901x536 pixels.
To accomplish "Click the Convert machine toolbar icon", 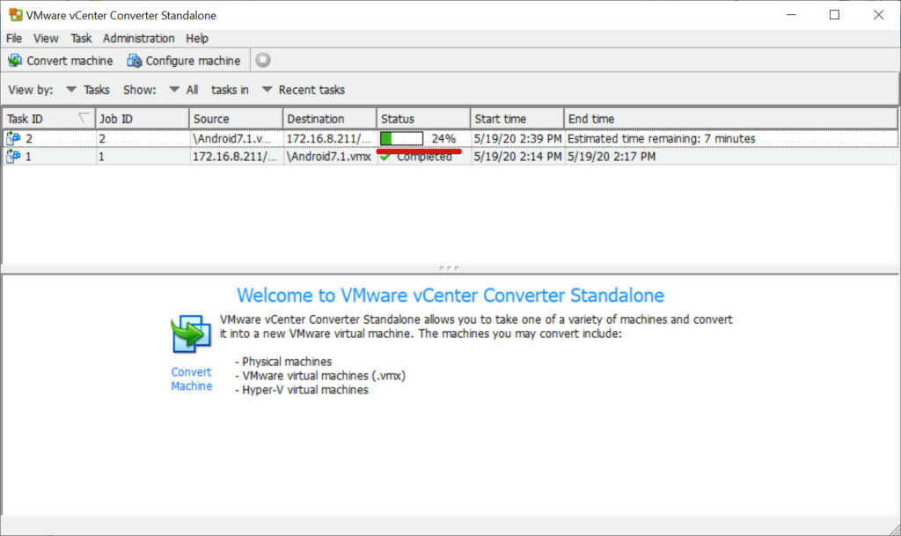I will (x=15, y=61).
